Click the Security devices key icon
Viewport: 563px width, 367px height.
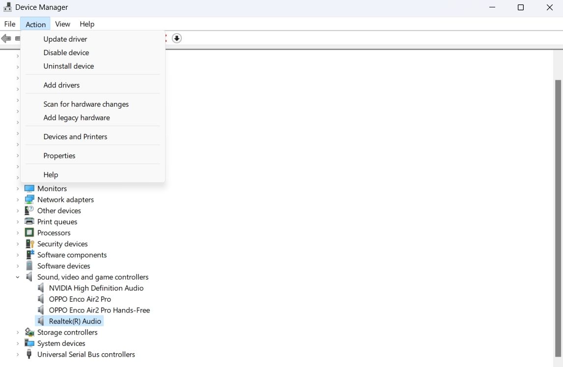point(29,244)
